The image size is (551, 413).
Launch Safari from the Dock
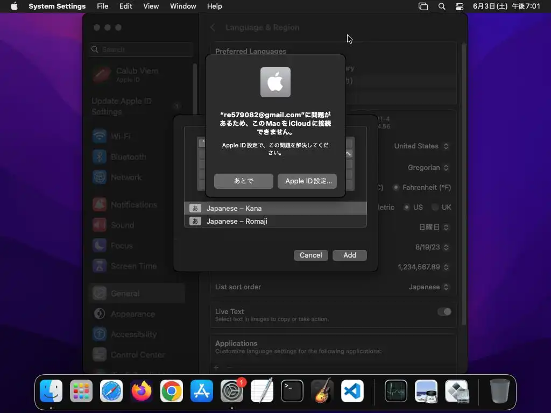[x=111, y=391]
